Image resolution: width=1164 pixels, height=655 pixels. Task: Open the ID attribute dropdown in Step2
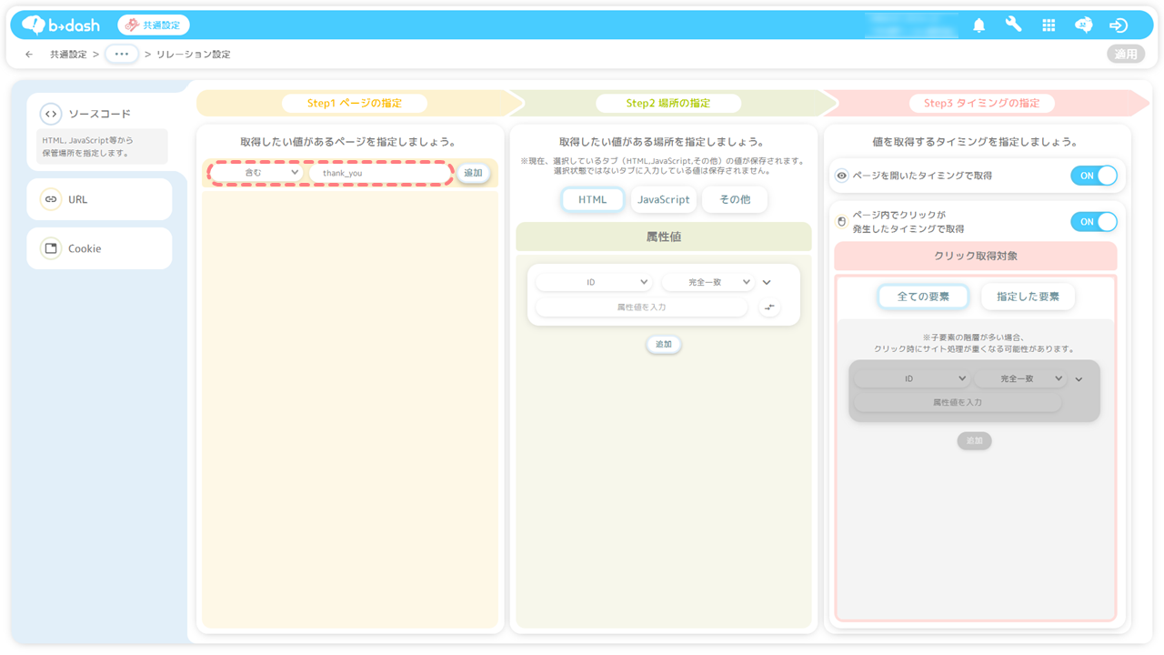[x=593, y=283]
